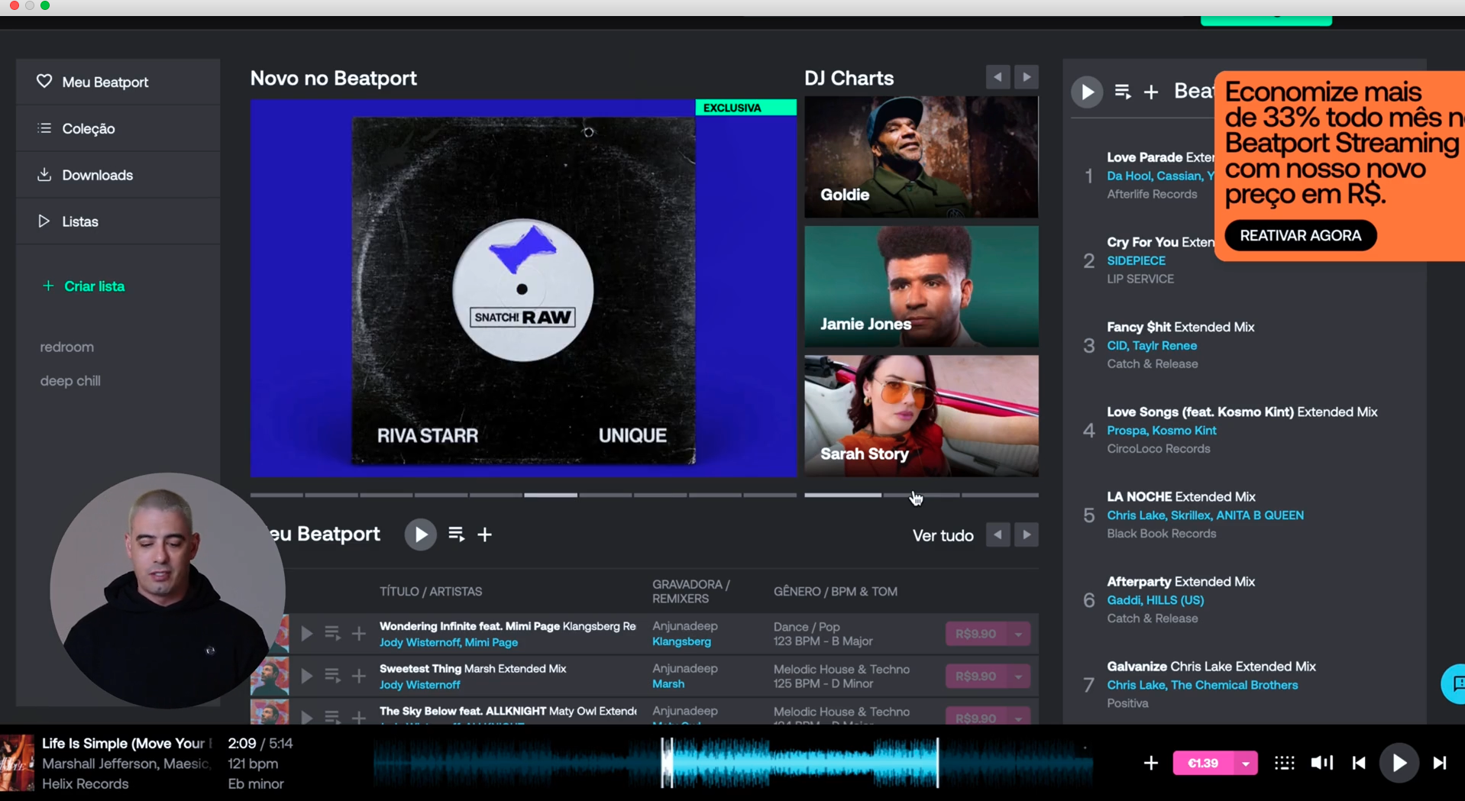This screenshot has height=801, width=1465.
Task: Skip to next track in player bar
Action: coord(1440,763)
